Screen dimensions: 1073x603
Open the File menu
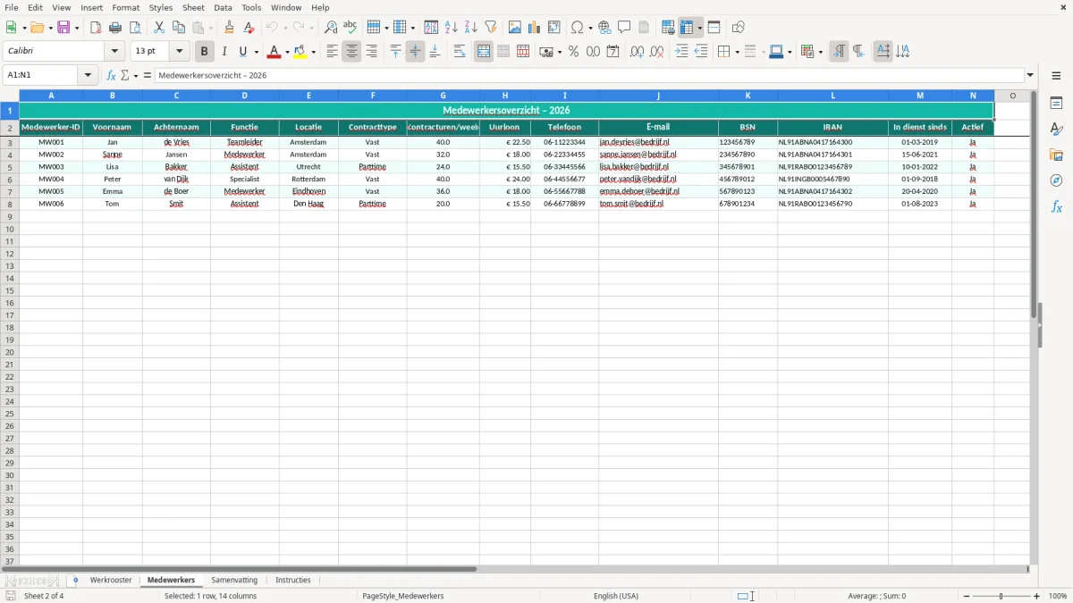point(11,7)
